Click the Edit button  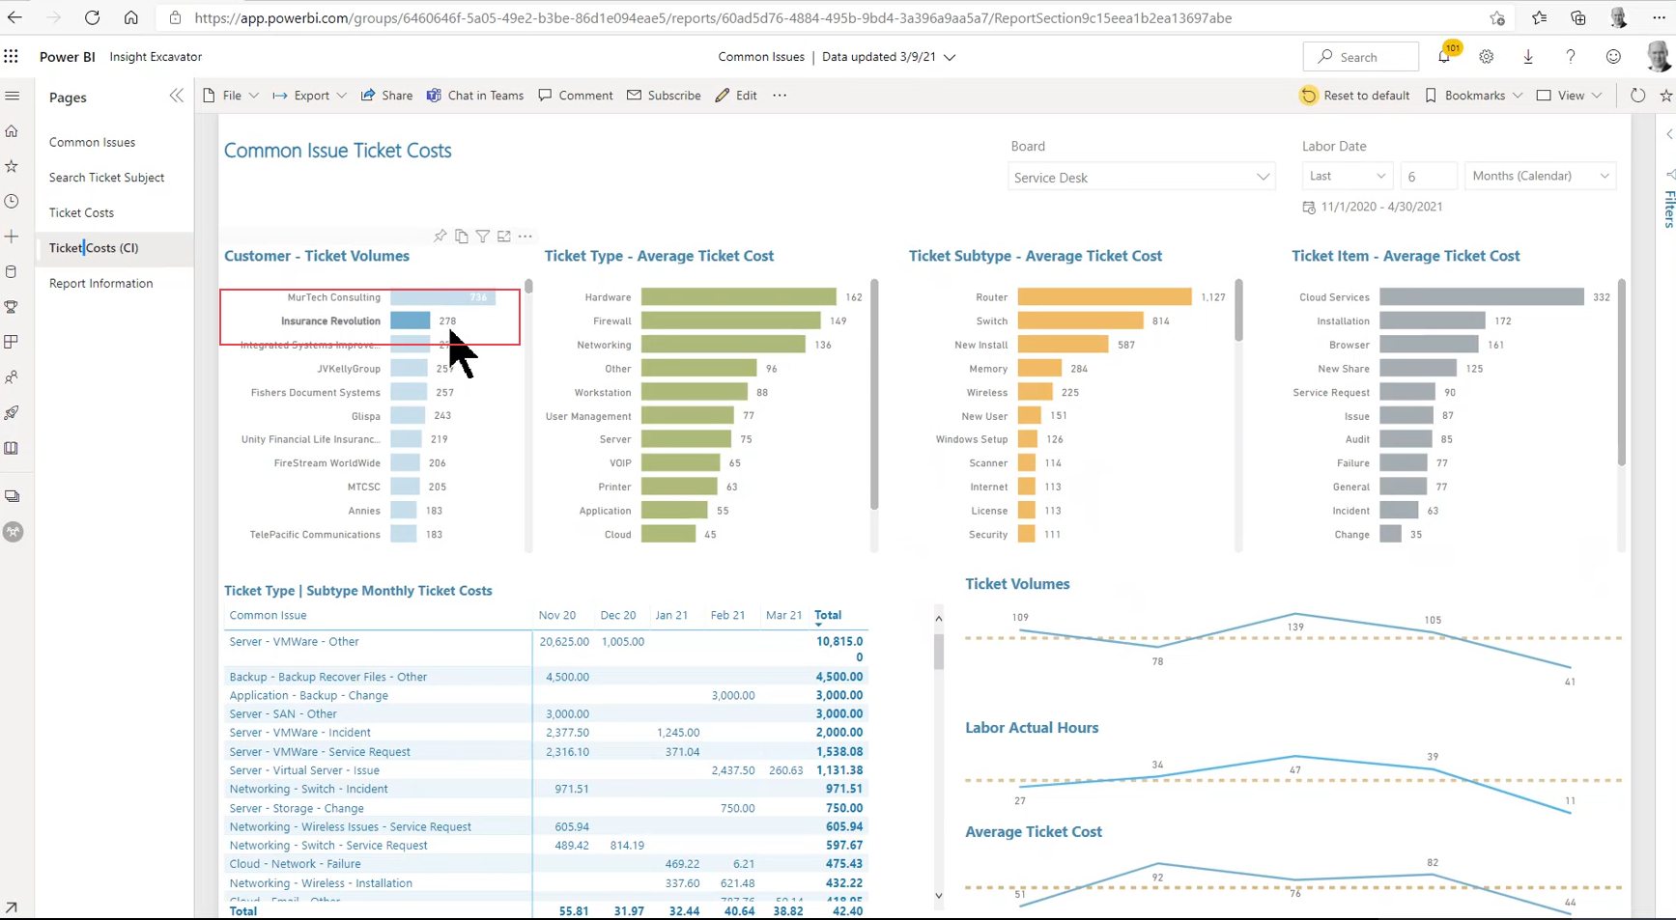coord(736,96)
